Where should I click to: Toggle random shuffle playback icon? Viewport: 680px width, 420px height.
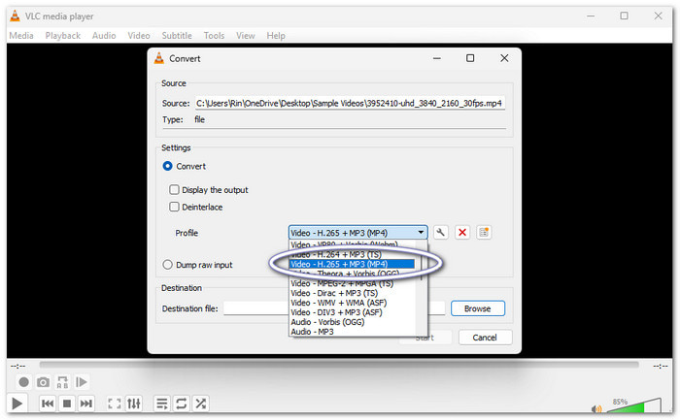[200, 404]
